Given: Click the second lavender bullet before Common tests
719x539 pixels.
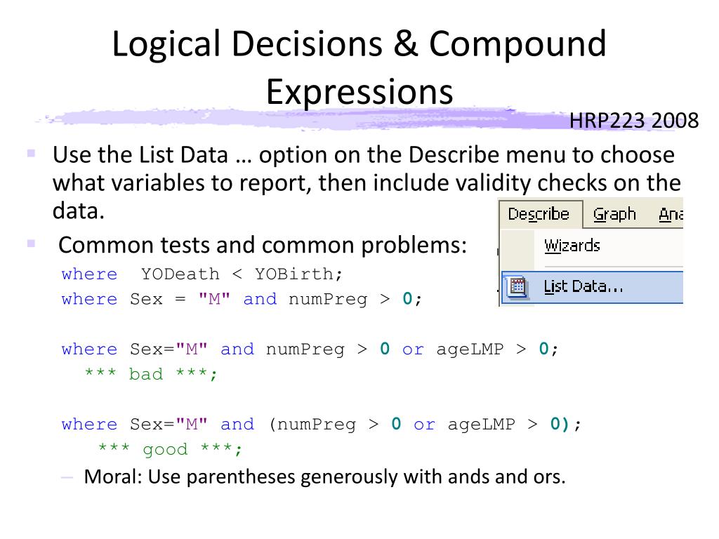Looking at the screenshot, I should 31,243.
